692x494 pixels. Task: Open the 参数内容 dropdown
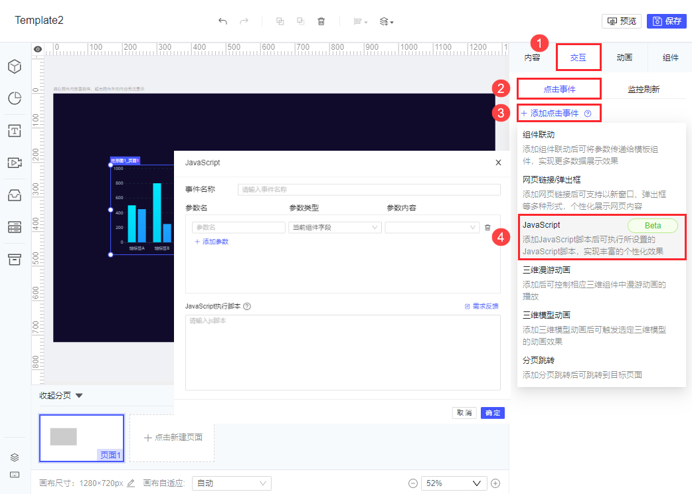[x=432, y=228]
